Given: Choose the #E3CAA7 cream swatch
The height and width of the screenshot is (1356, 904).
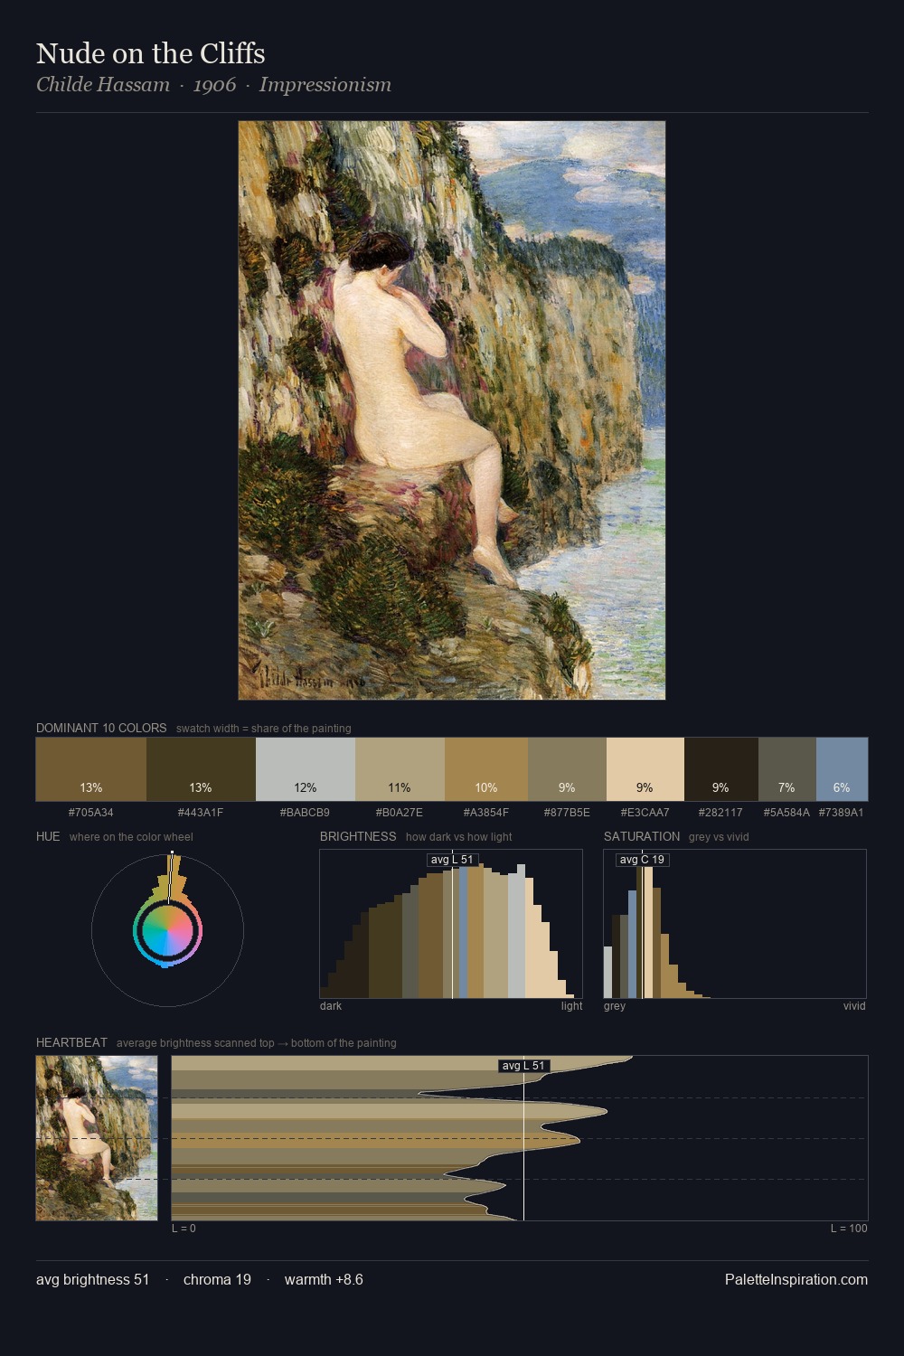Looking at the screenshot, I should [645, 769].
